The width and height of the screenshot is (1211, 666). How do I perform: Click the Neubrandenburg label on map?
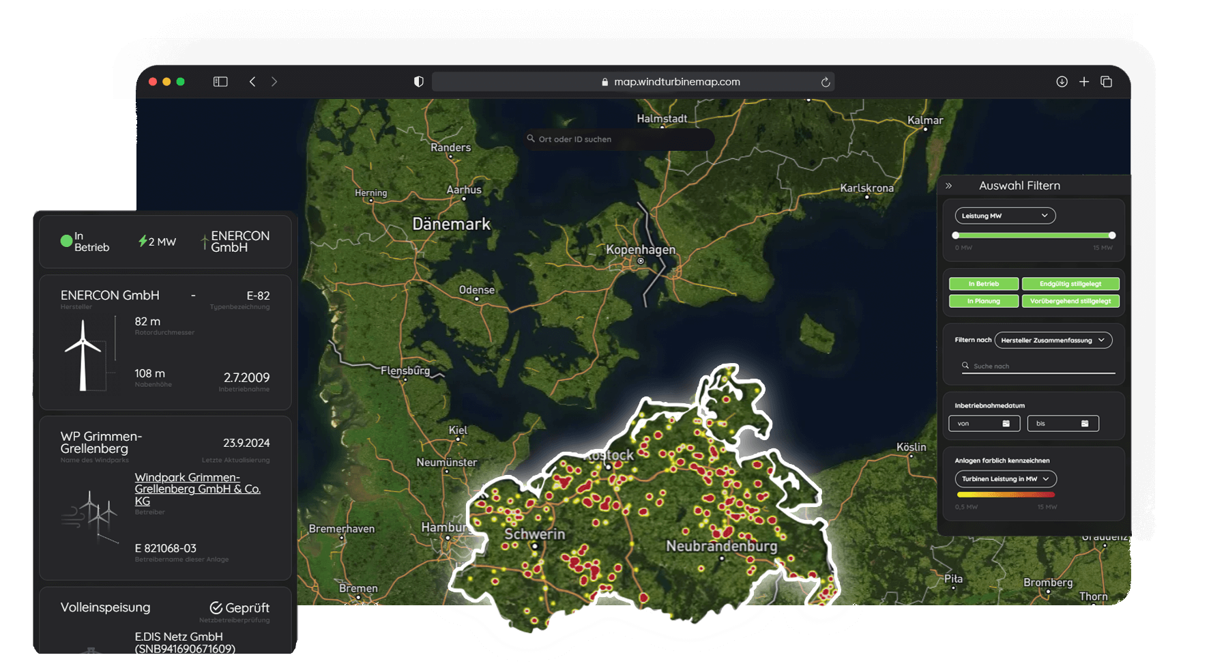pyautogui.click(x=722, y=547)
